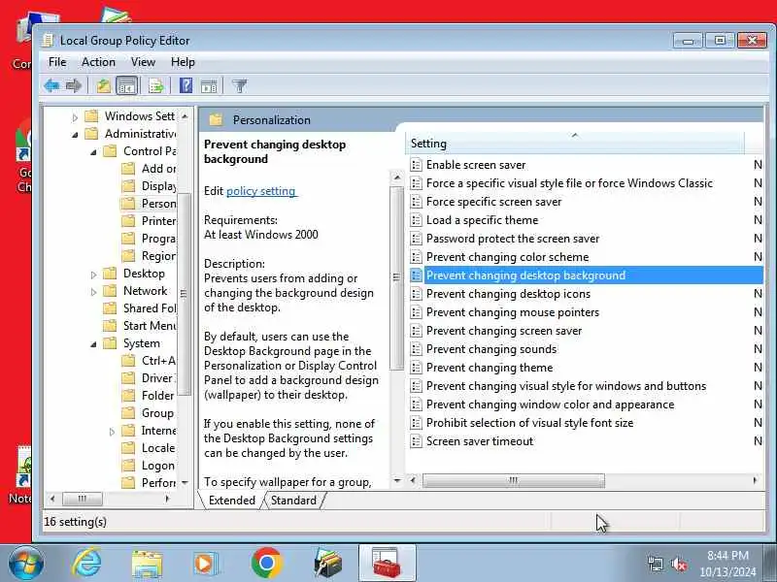Switch to the Standard tab
Screen dimensions: 777x582
pyautogui.click(x=294, y=501)
